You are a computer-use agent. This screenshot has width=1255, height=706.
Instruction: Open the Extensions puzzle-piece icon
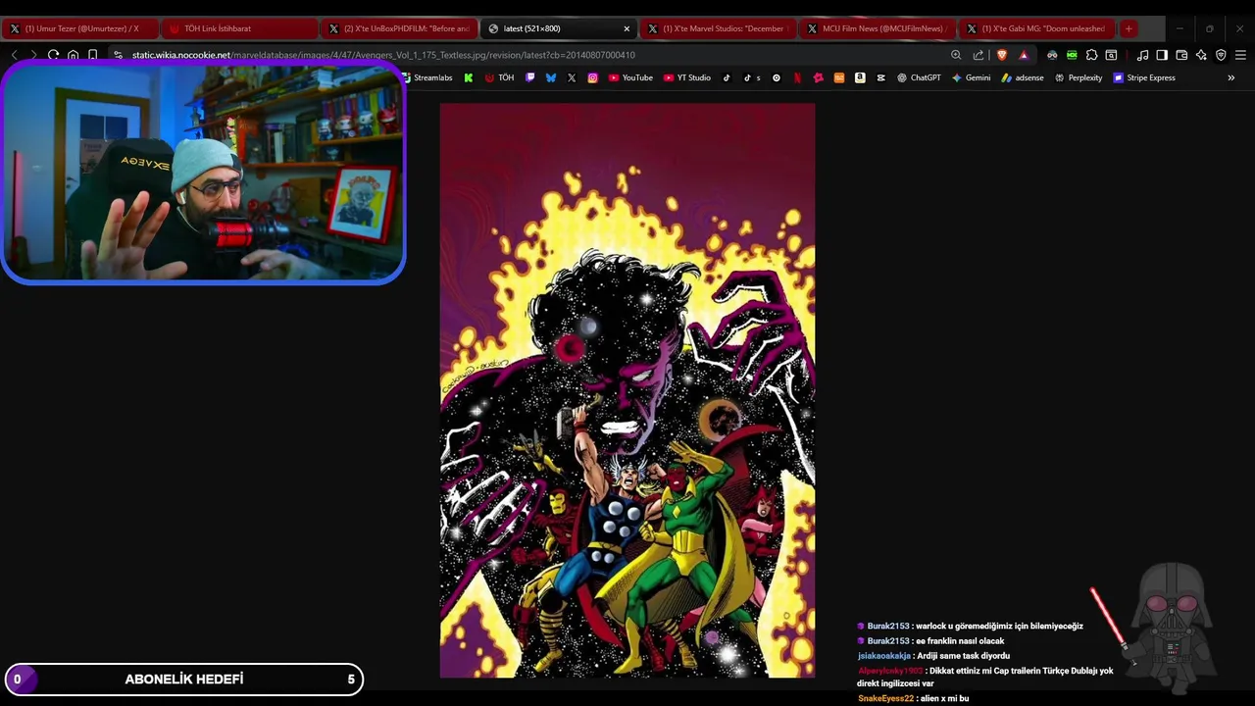point(1091,55)
